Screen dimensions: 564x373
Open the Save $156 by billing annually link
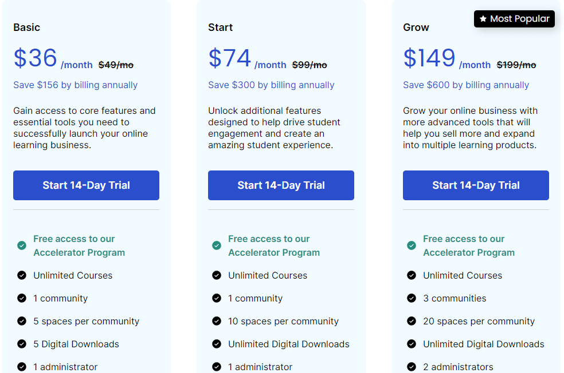[x=75, y=85]
